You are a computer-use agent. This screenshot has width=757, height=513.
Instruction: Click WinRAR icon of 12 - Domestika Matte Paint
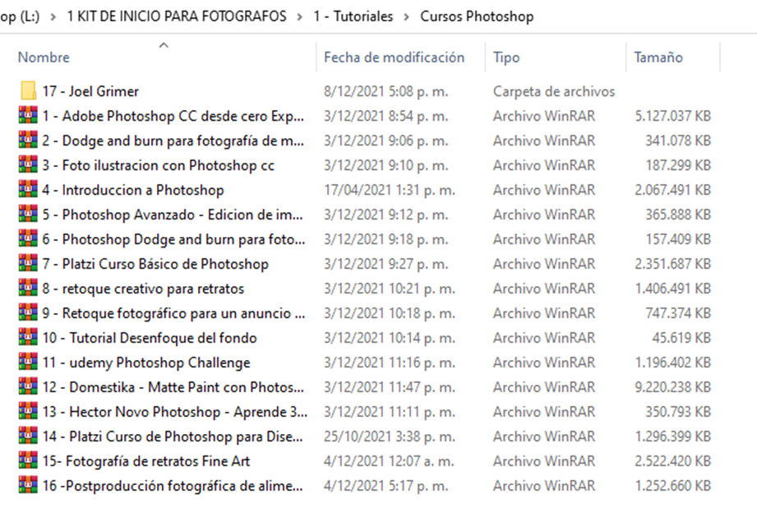coord(28,386)
